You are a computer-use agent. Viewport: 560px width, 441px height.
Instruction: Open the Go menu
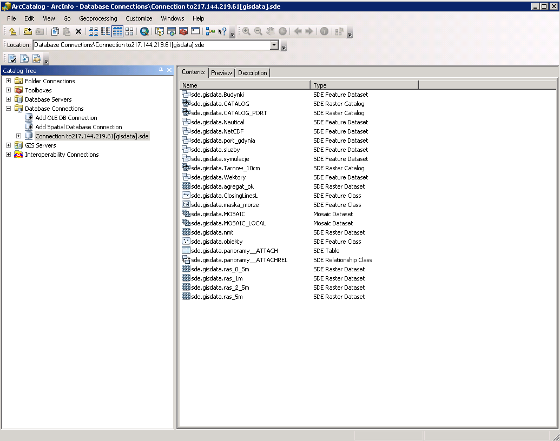67,18
